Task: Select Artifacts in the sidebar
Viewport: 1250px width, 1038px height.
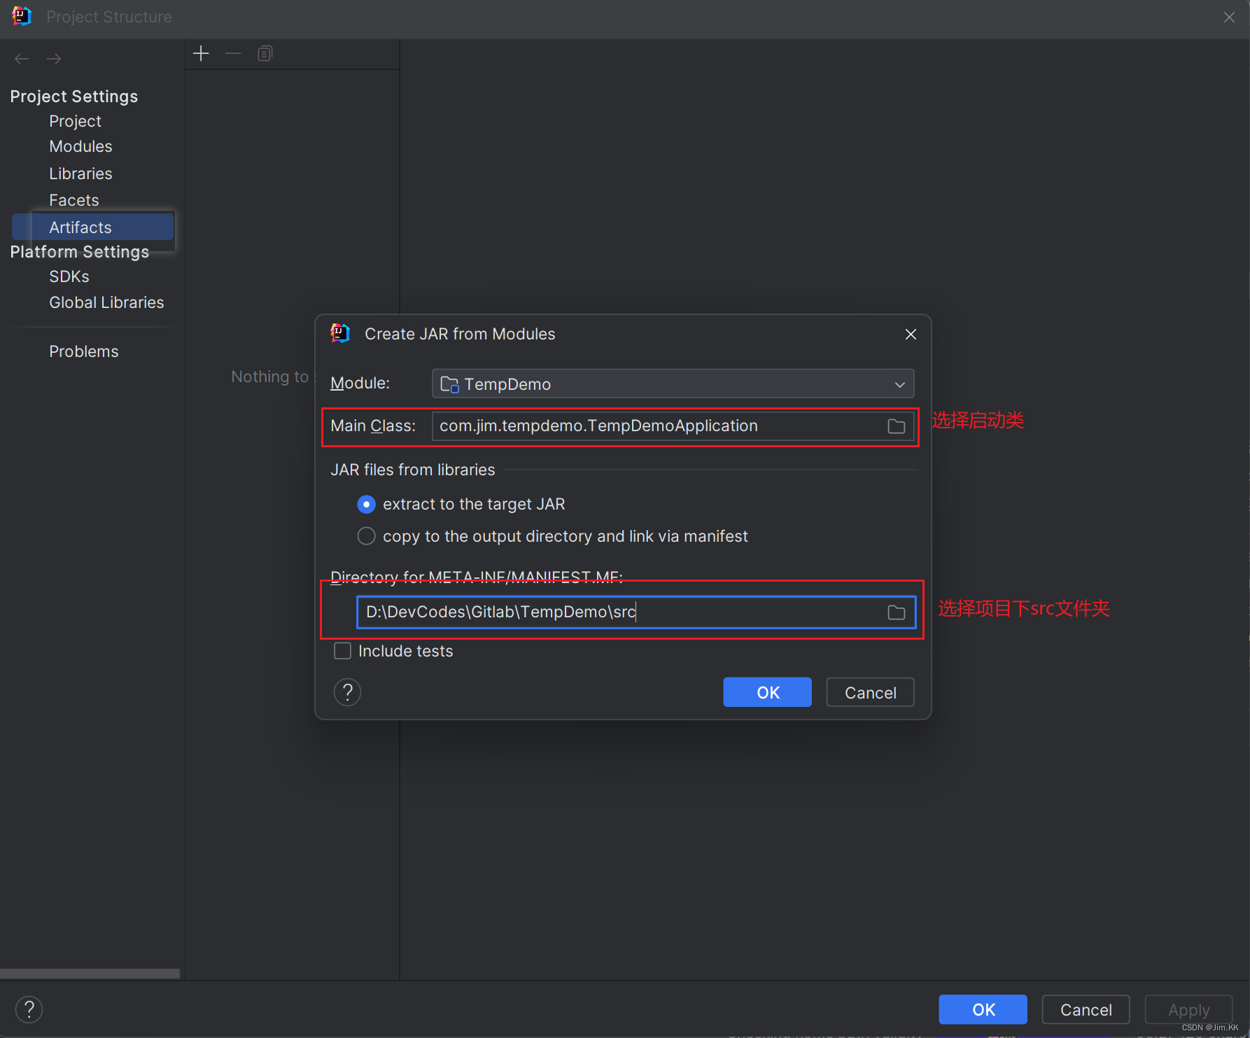Action: 92,227
